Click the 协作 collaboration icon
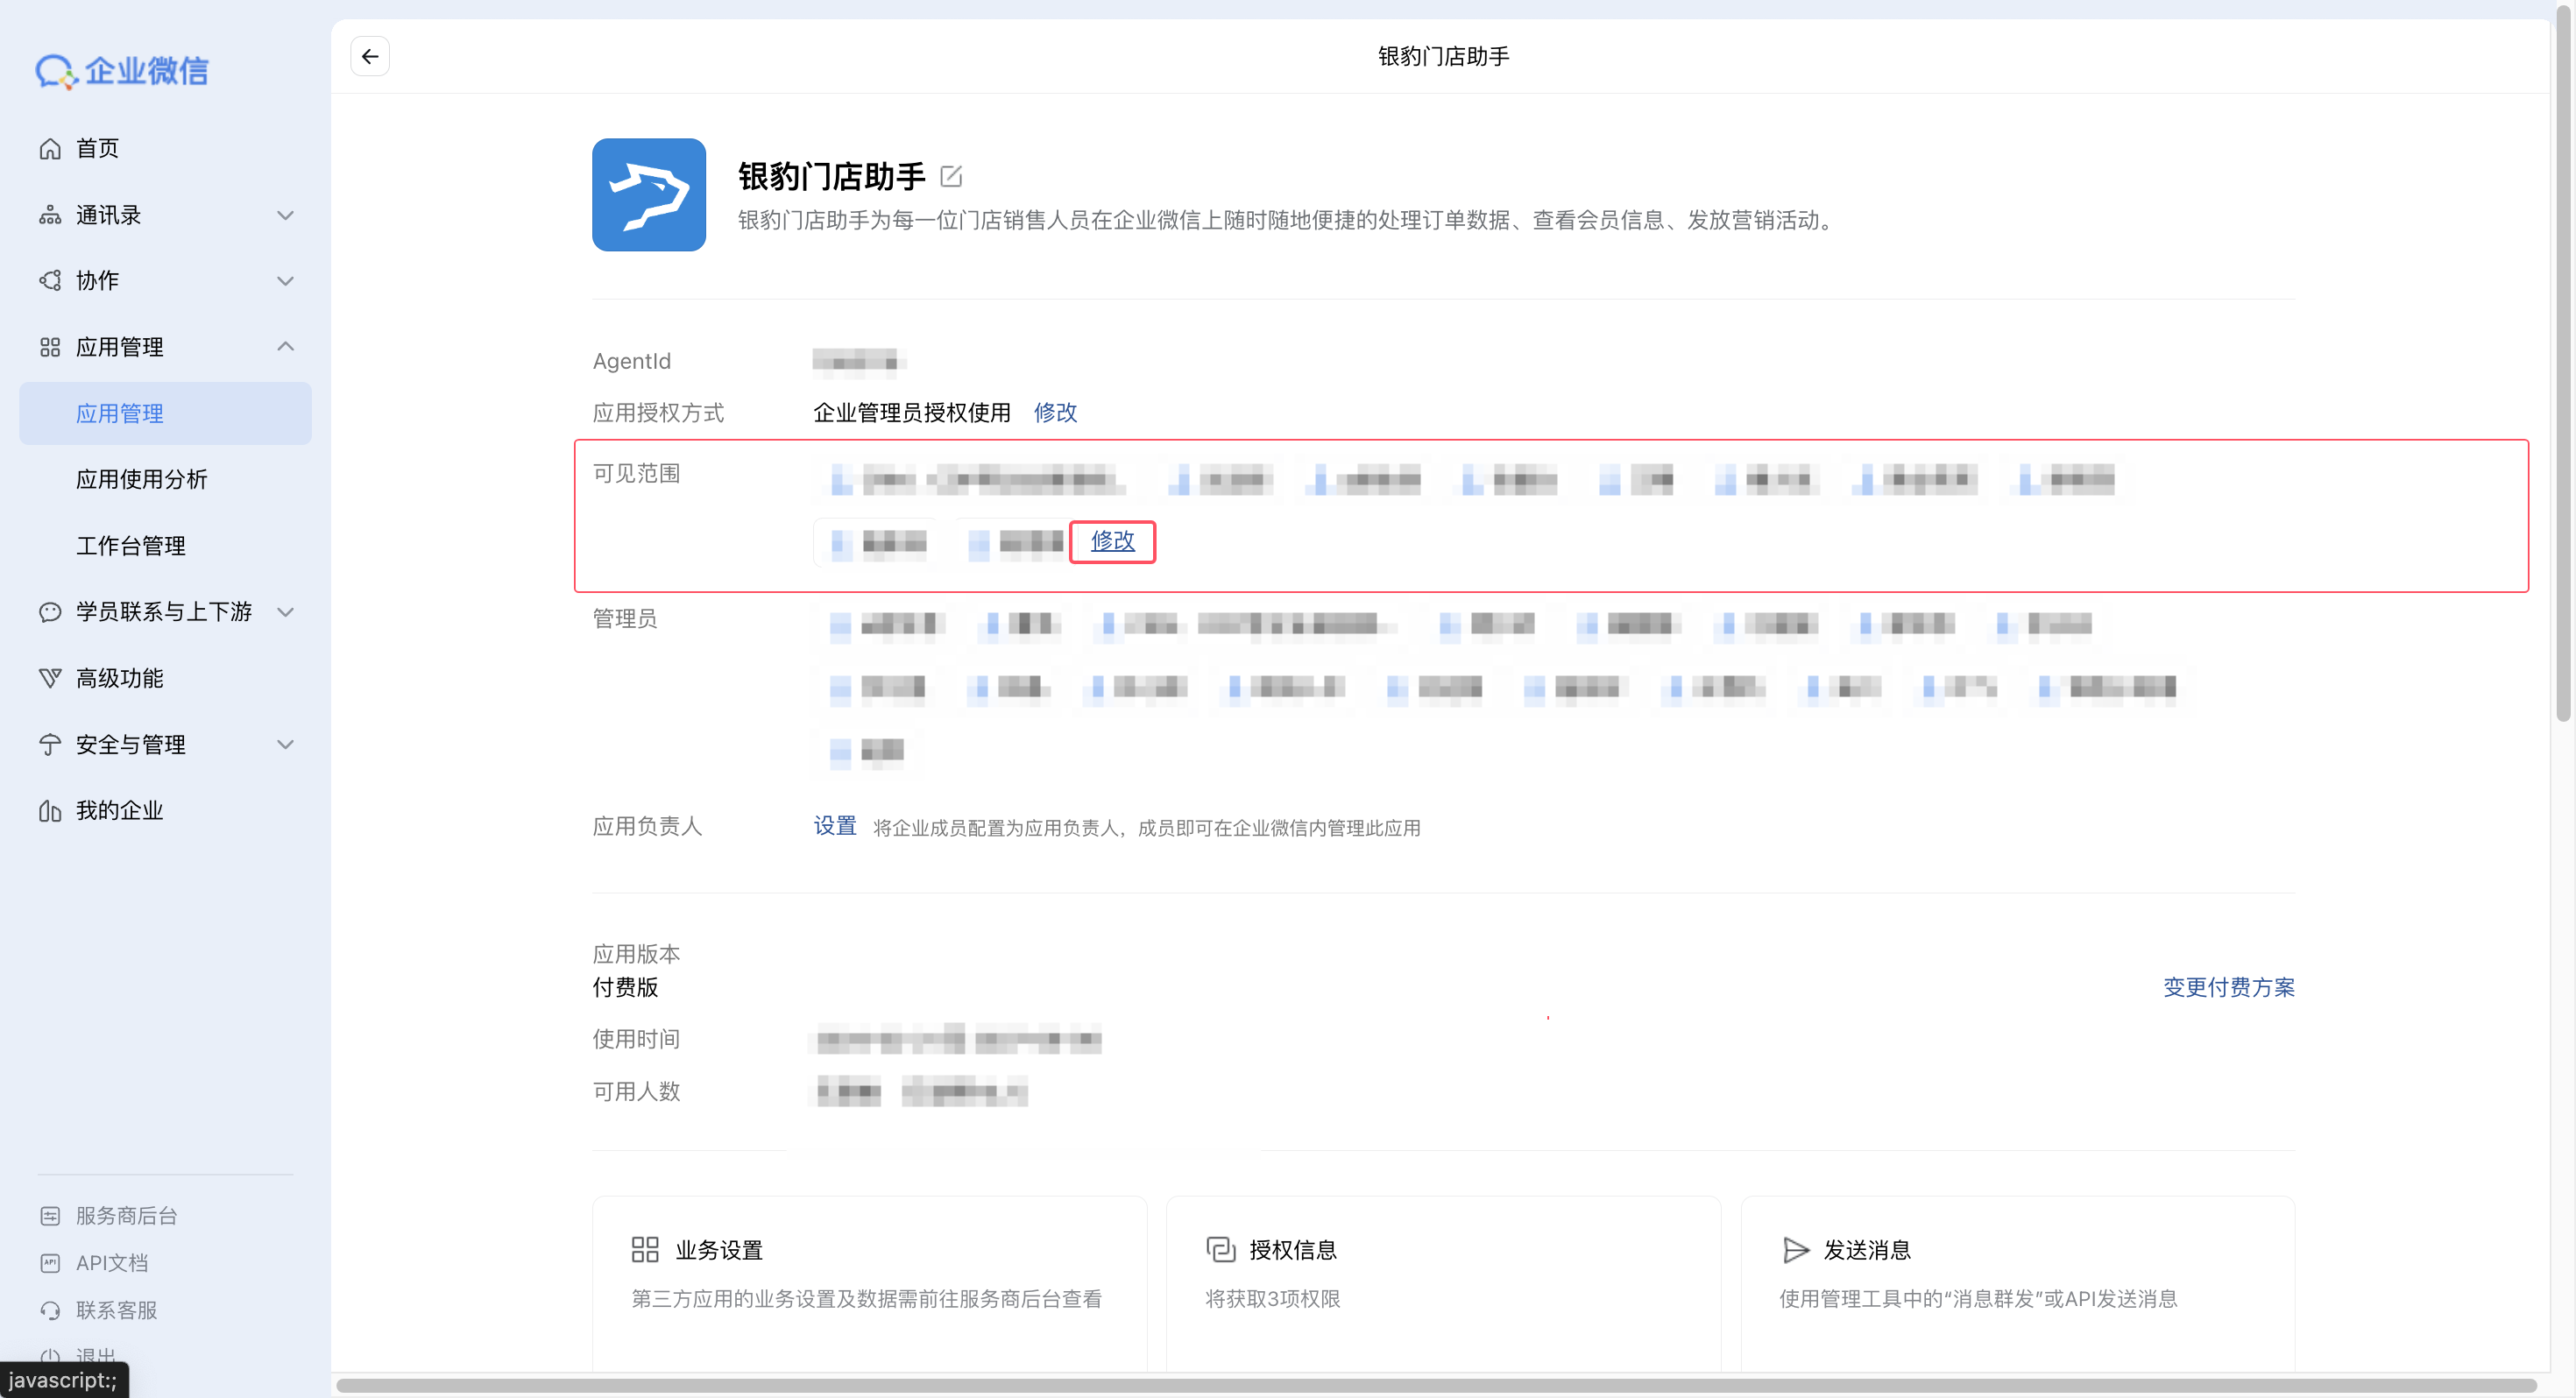The image size is (2576, 1398). [x=50, y=281]
